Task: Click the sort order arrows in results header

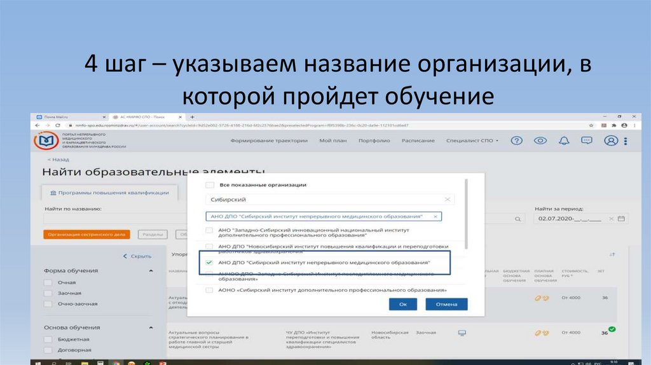Action: pos(612,254)
